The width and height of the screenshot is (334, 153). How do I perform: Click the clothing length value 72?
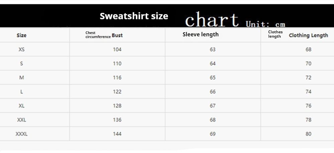click(x=308, y=78)
